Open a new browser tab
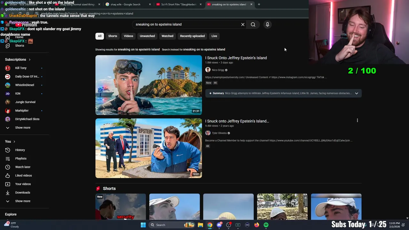Screen dimensions: 409x230 point(259,4)
